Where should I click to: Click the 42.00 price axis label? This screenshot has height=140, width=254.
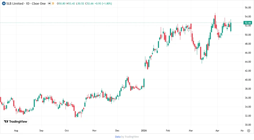(x=248, y=71)
